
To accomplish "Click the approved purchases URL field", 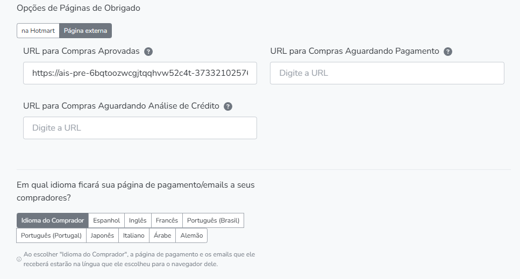I will click(140, 73).
